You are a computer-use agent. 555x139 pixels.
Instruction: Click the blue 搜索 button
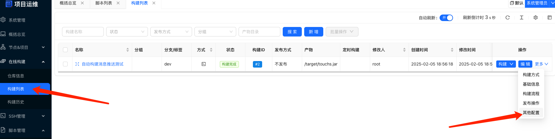(x=292, y=32)
